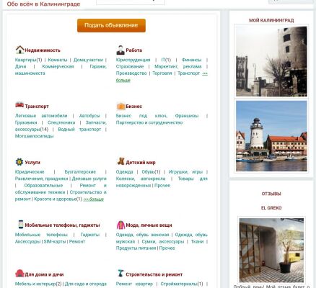Viewport: 316px width, 288px height.
Task: Click the drill icon beside Строительство и ремонт
Action: point(120,273)
